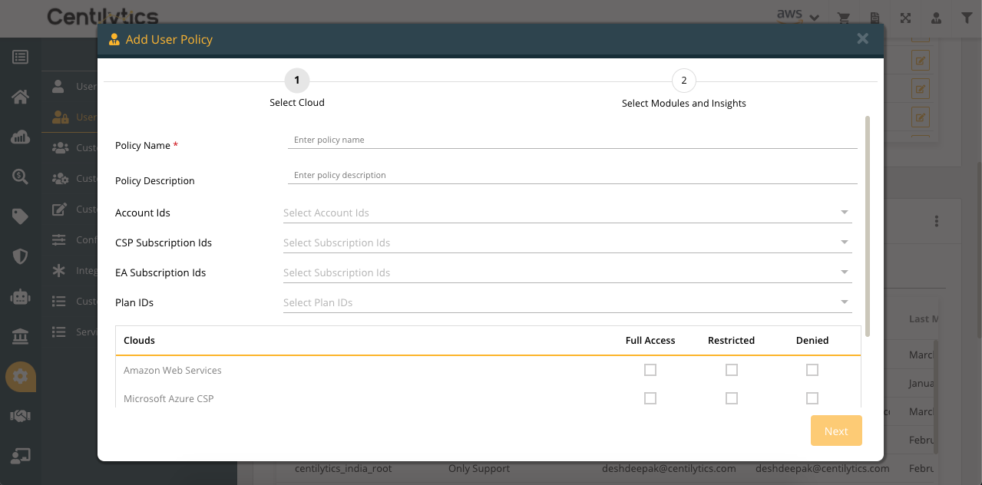This screenshot has width=982, height=485.
Task: Check Full Access for Amazon Web Services
Action: 650,370
